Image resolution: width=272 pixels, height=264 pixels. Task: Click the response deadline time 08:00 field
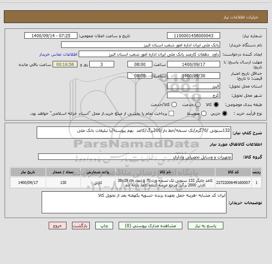coord(140,64)
